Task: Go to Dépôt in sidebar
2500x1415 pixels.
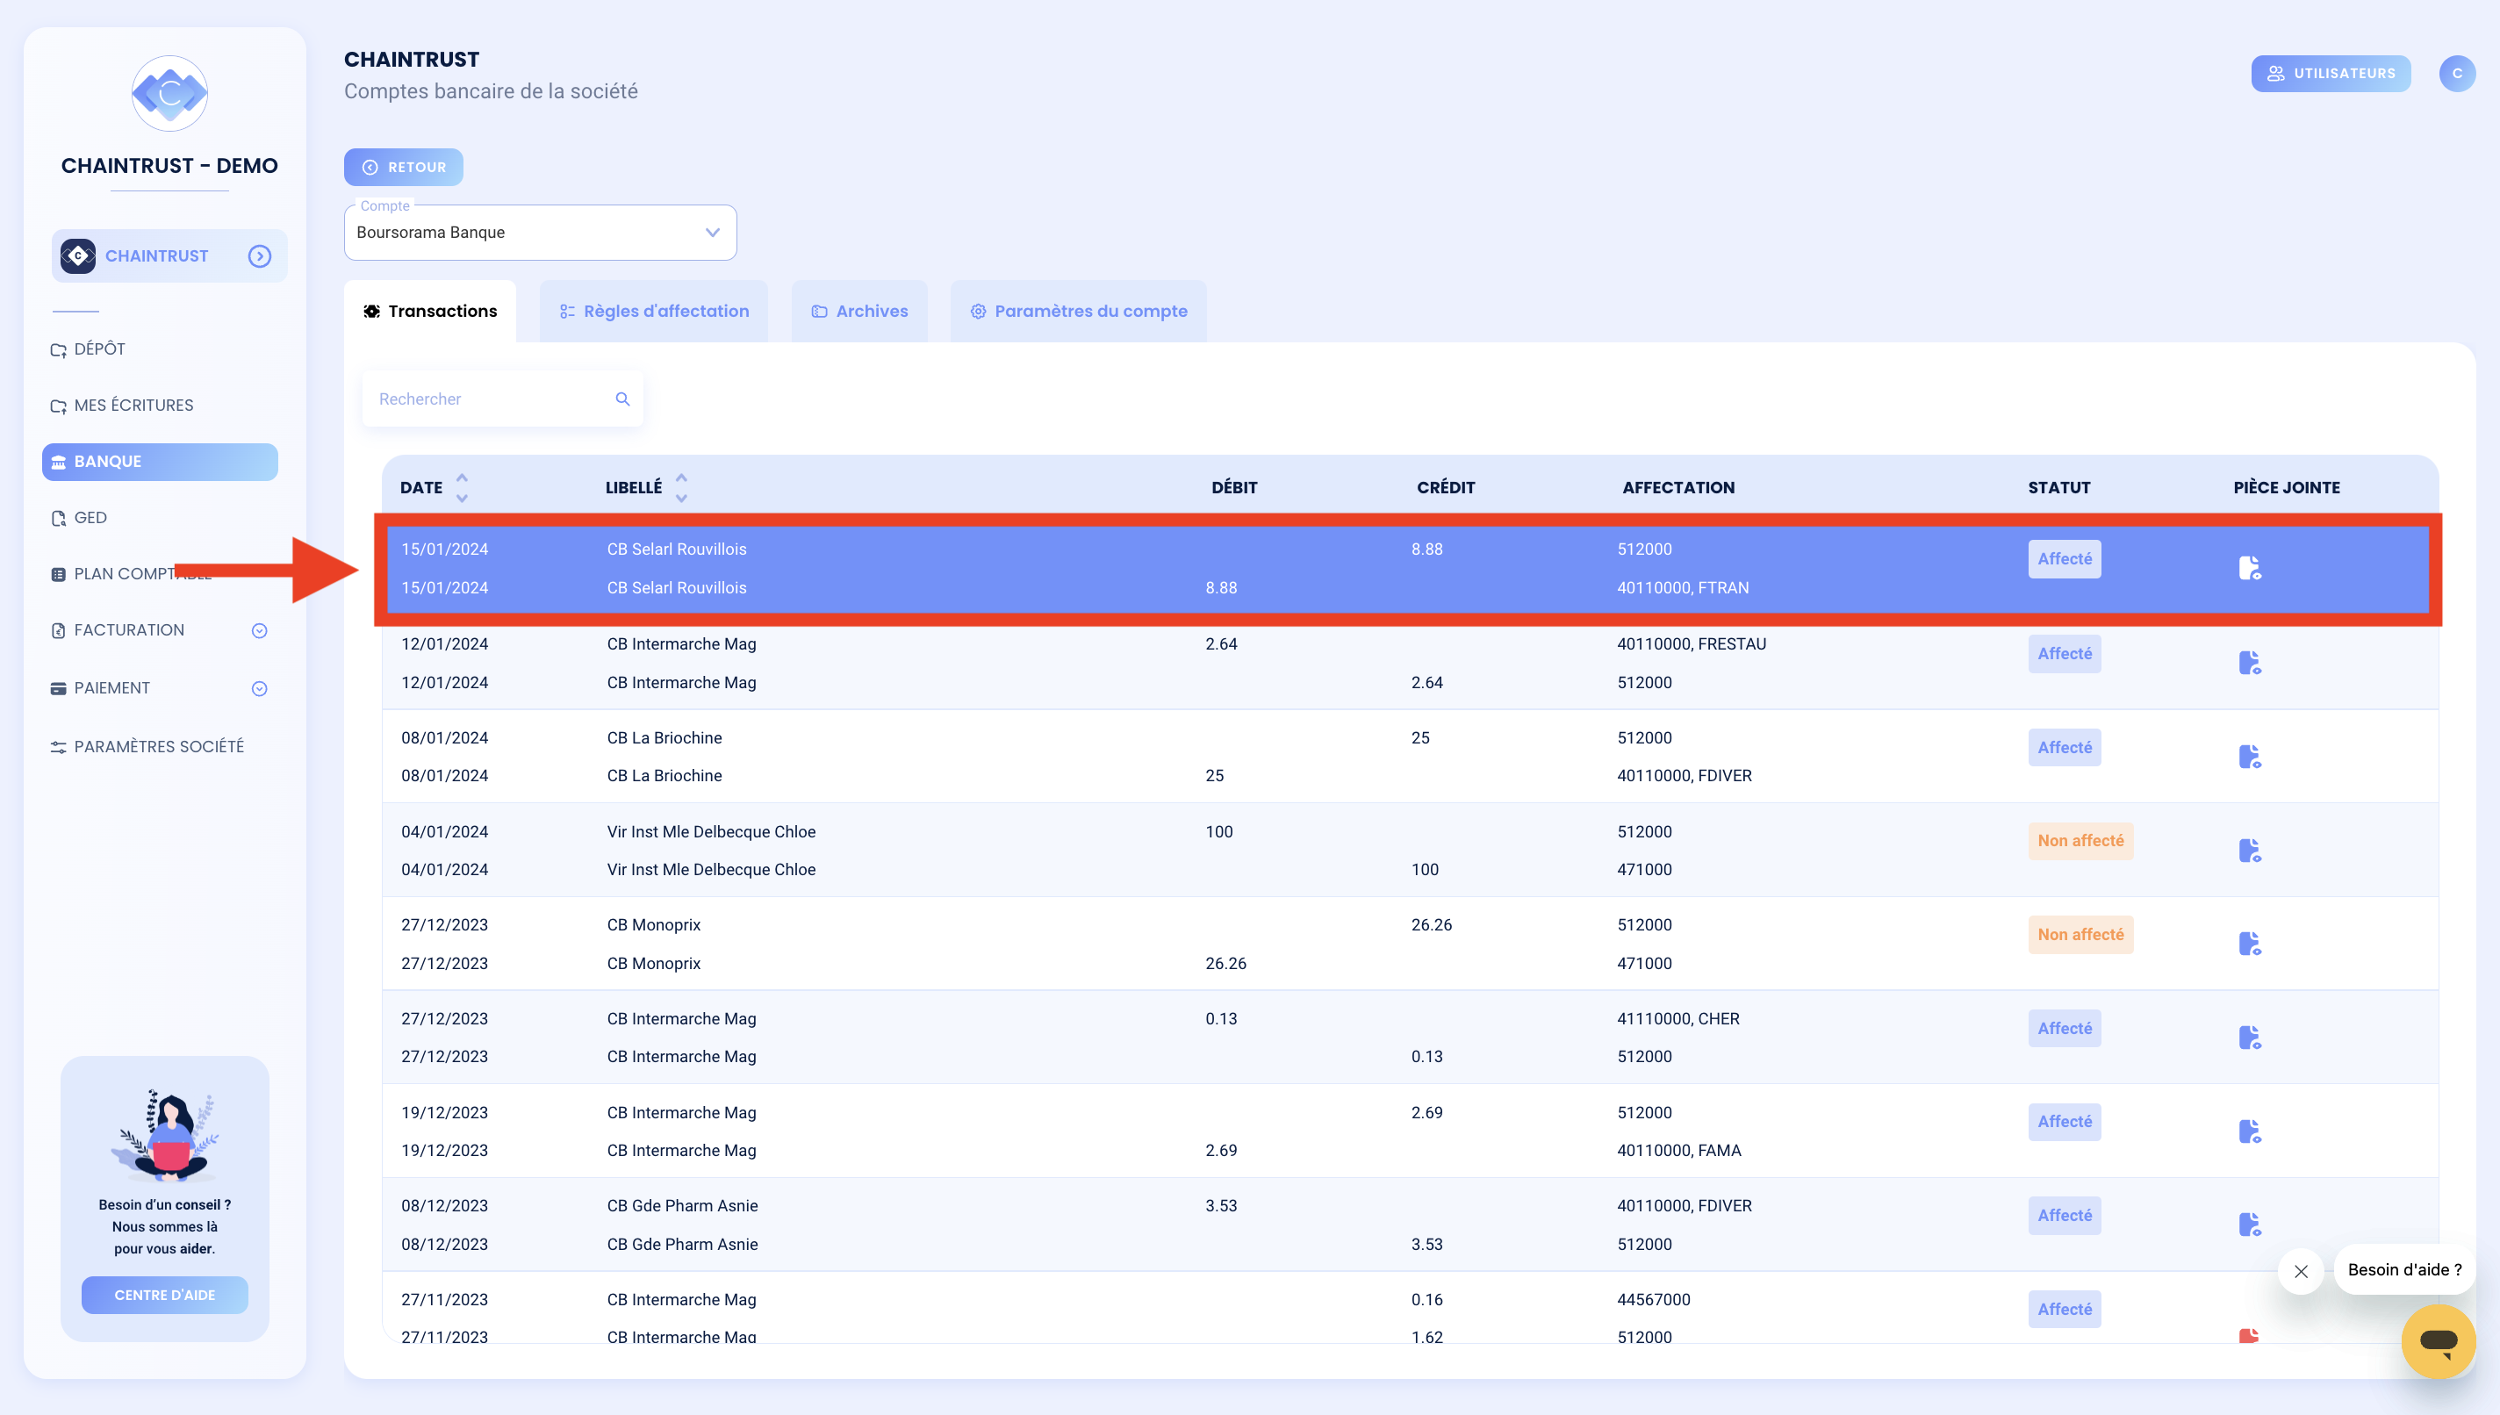Action: click(x=89, y=348)
